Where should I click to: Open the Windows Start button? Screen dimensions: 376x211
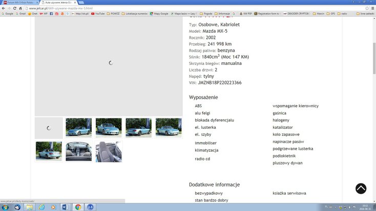point(5,207)
